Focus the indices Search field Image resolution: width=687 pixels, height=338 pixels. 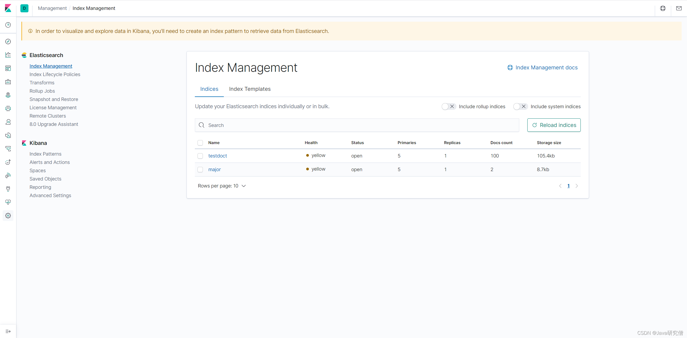coord(357,125)
